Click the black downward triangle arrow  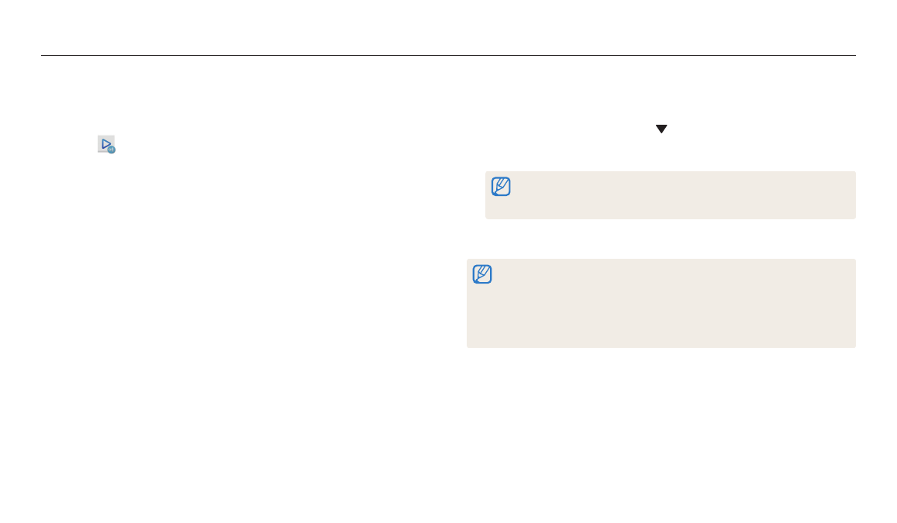[x=661, y=129]
